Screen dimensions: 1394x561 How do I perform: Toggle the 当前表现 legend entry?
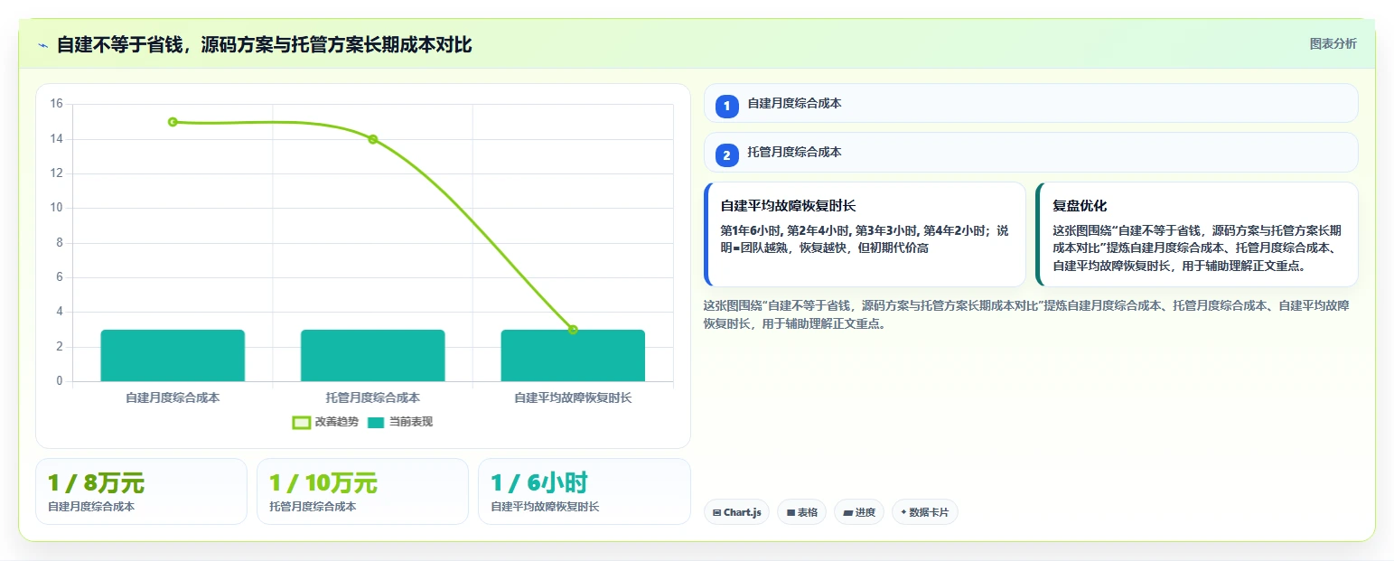[399, 422]
